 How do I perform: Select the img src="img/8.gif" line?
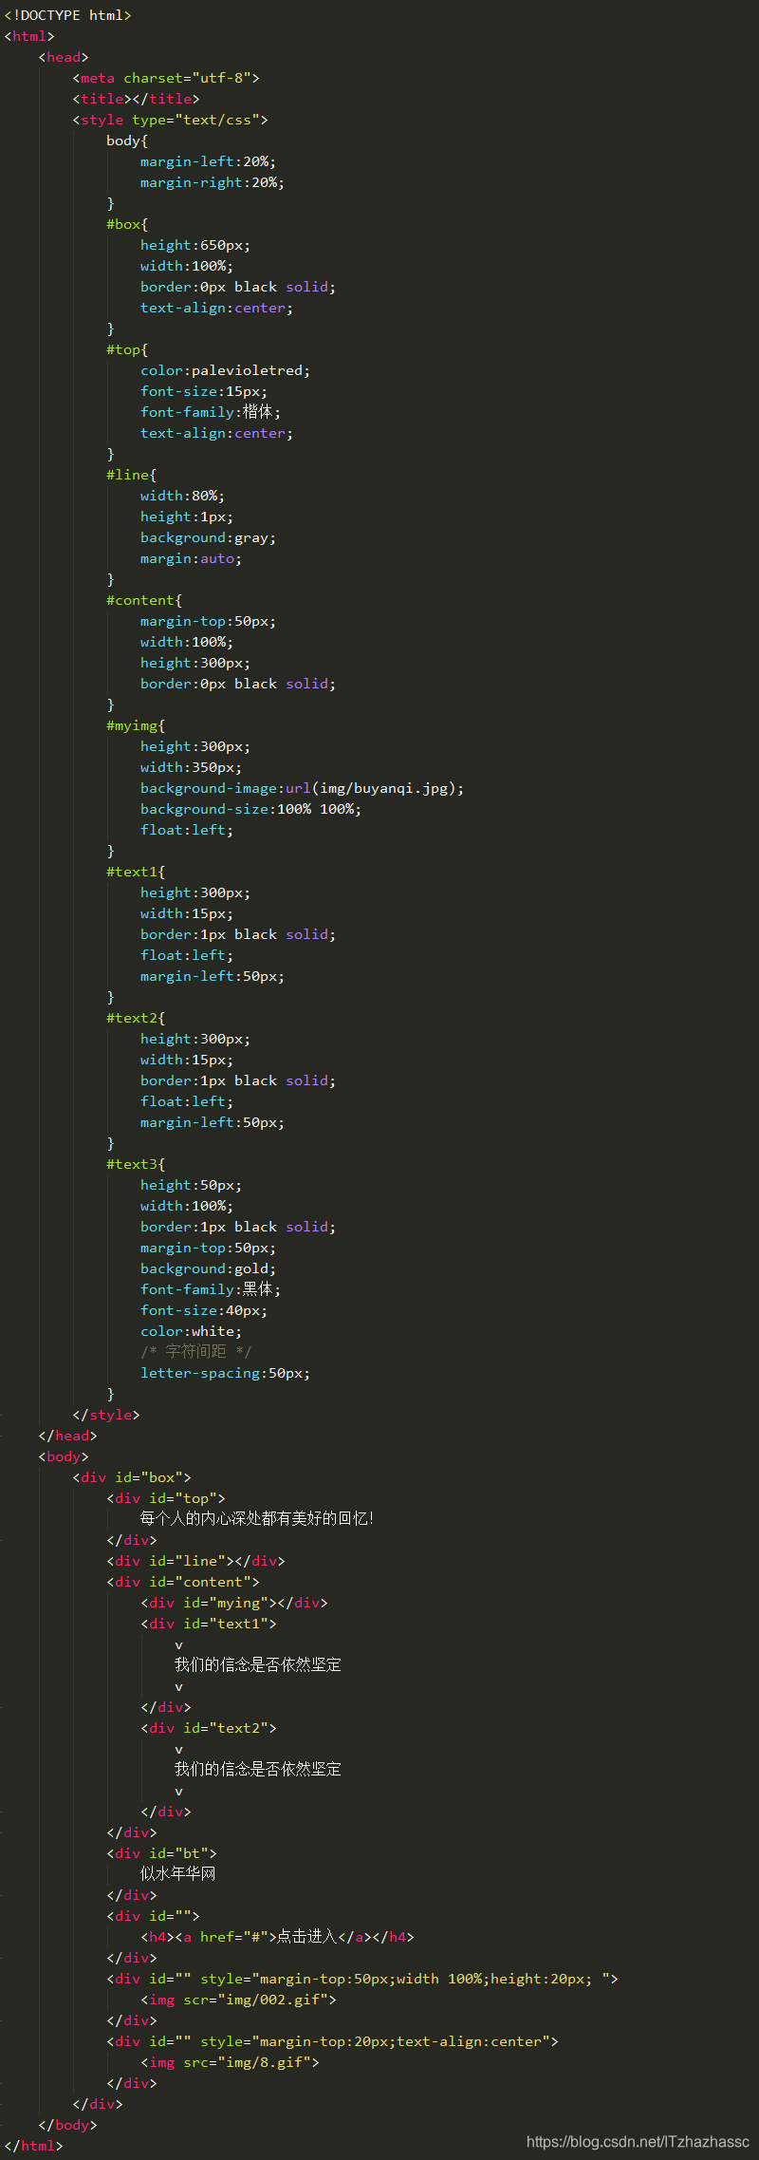point(230,2062)
